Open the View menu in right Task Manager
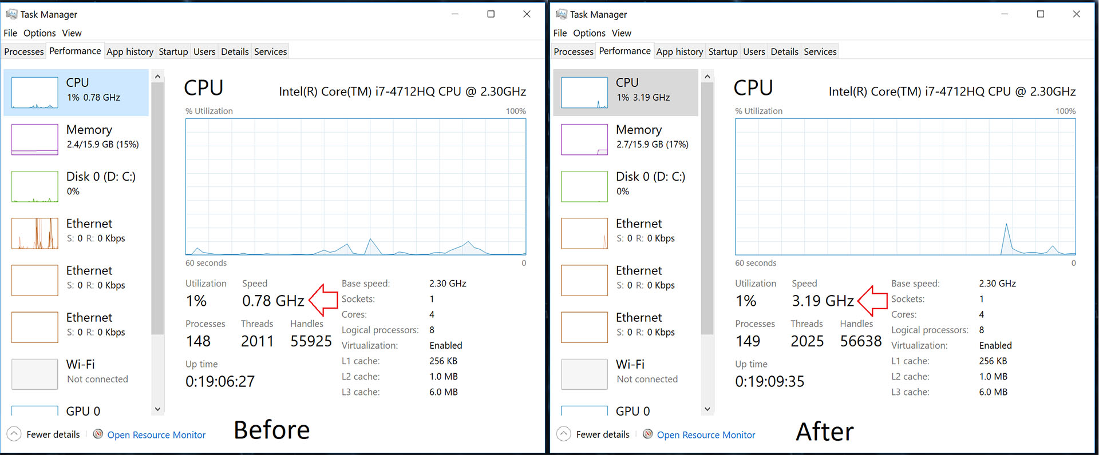Screen dimensions: 1099x455 point(622,33)
